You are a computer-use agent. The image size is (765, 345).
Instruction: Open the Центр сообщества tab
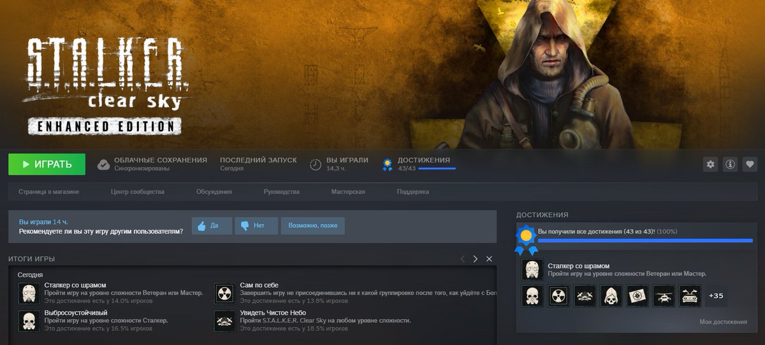click(x=137, y=192)
